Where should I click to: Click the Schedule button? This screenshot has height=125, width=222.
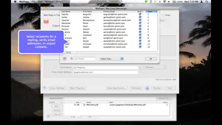point(136,88)
